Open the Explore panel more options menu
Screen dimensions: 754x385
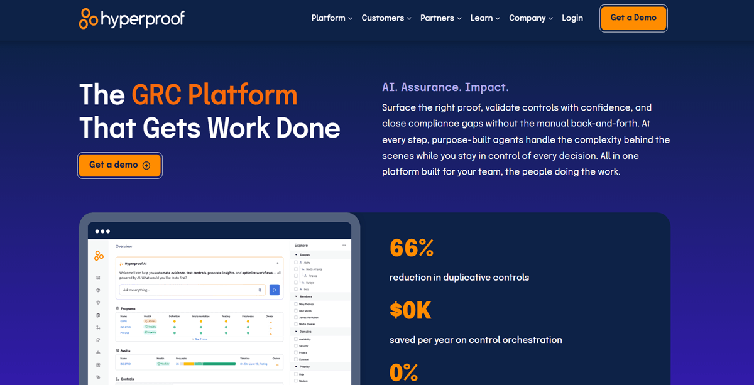(x=344, y=245)
